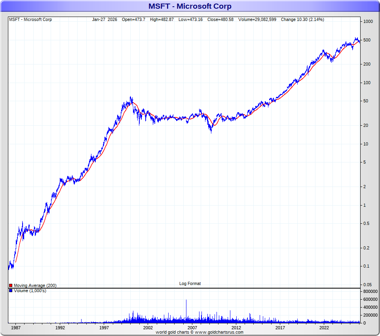The width and height of the screenshot is (380, 336).
Task: Click the 1987 label on the time axis
Action: pyautogui.click(x=16, y=328)
